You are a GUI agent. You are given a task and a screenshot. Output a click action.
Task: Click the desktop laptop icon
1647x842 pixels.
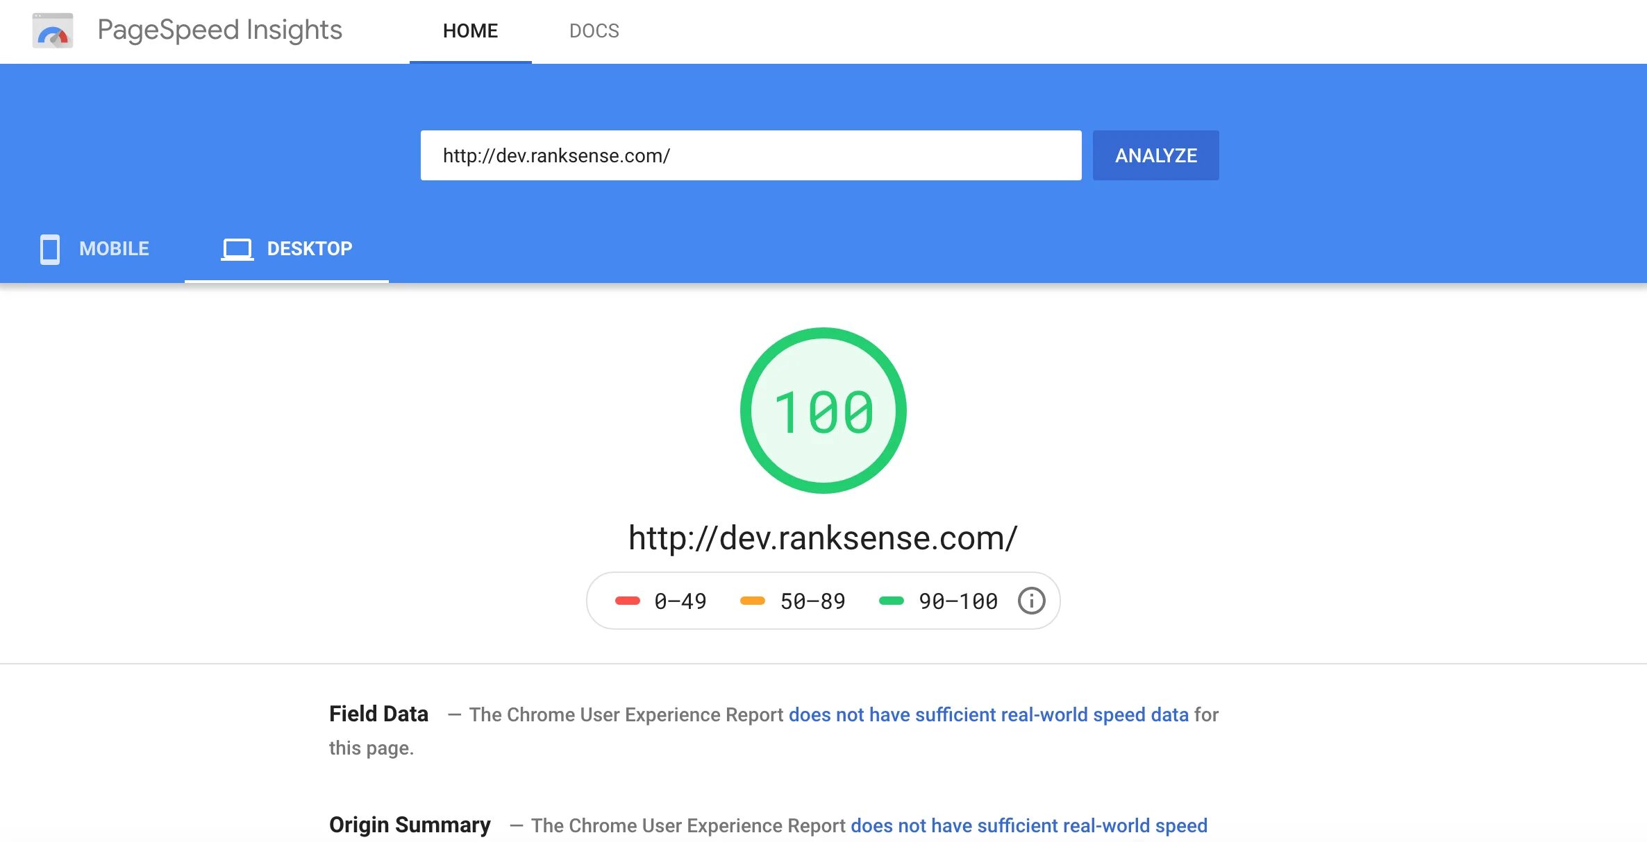coord(237,249)
